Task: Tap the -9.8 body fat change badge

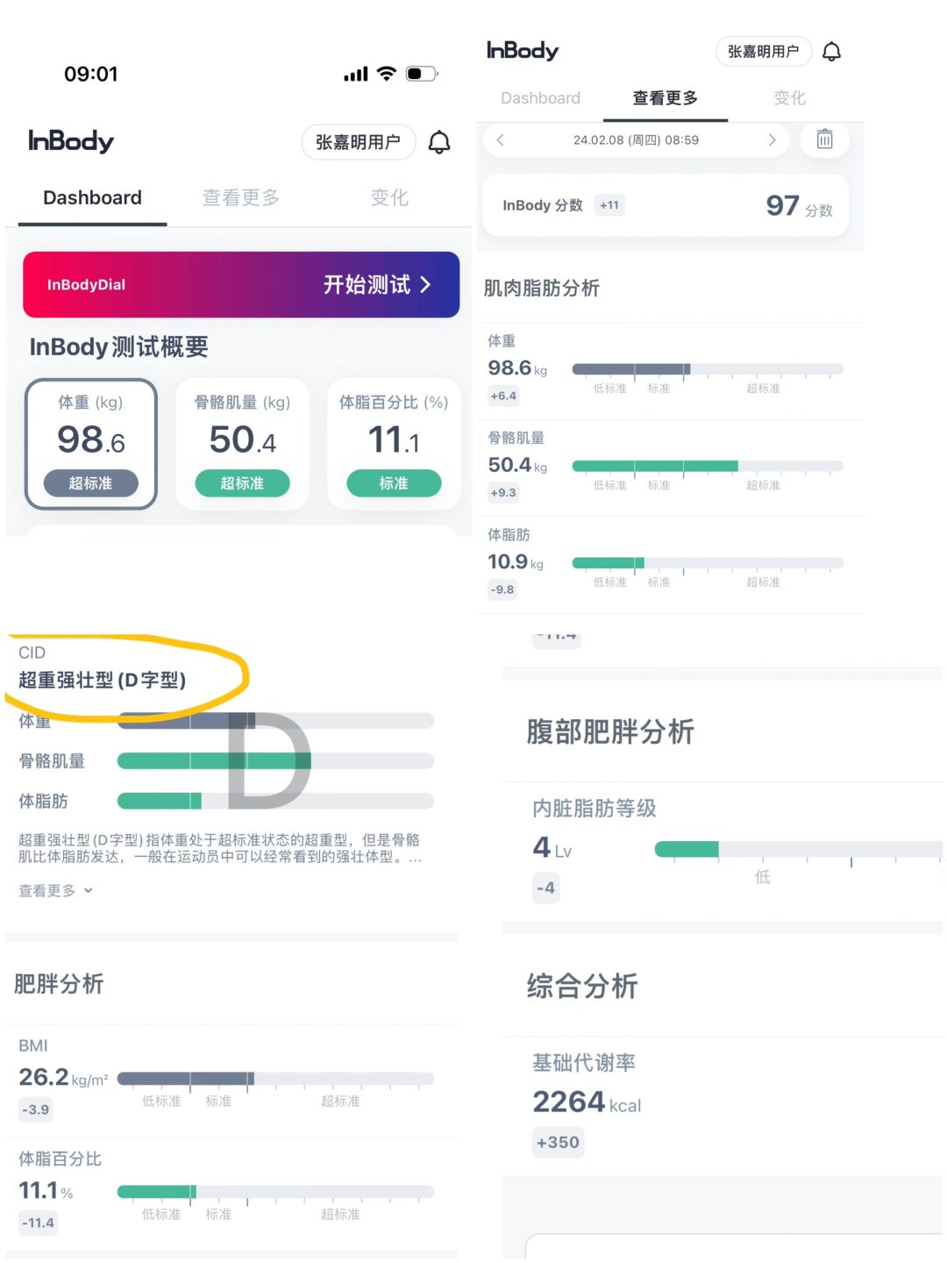Action: 502,589
